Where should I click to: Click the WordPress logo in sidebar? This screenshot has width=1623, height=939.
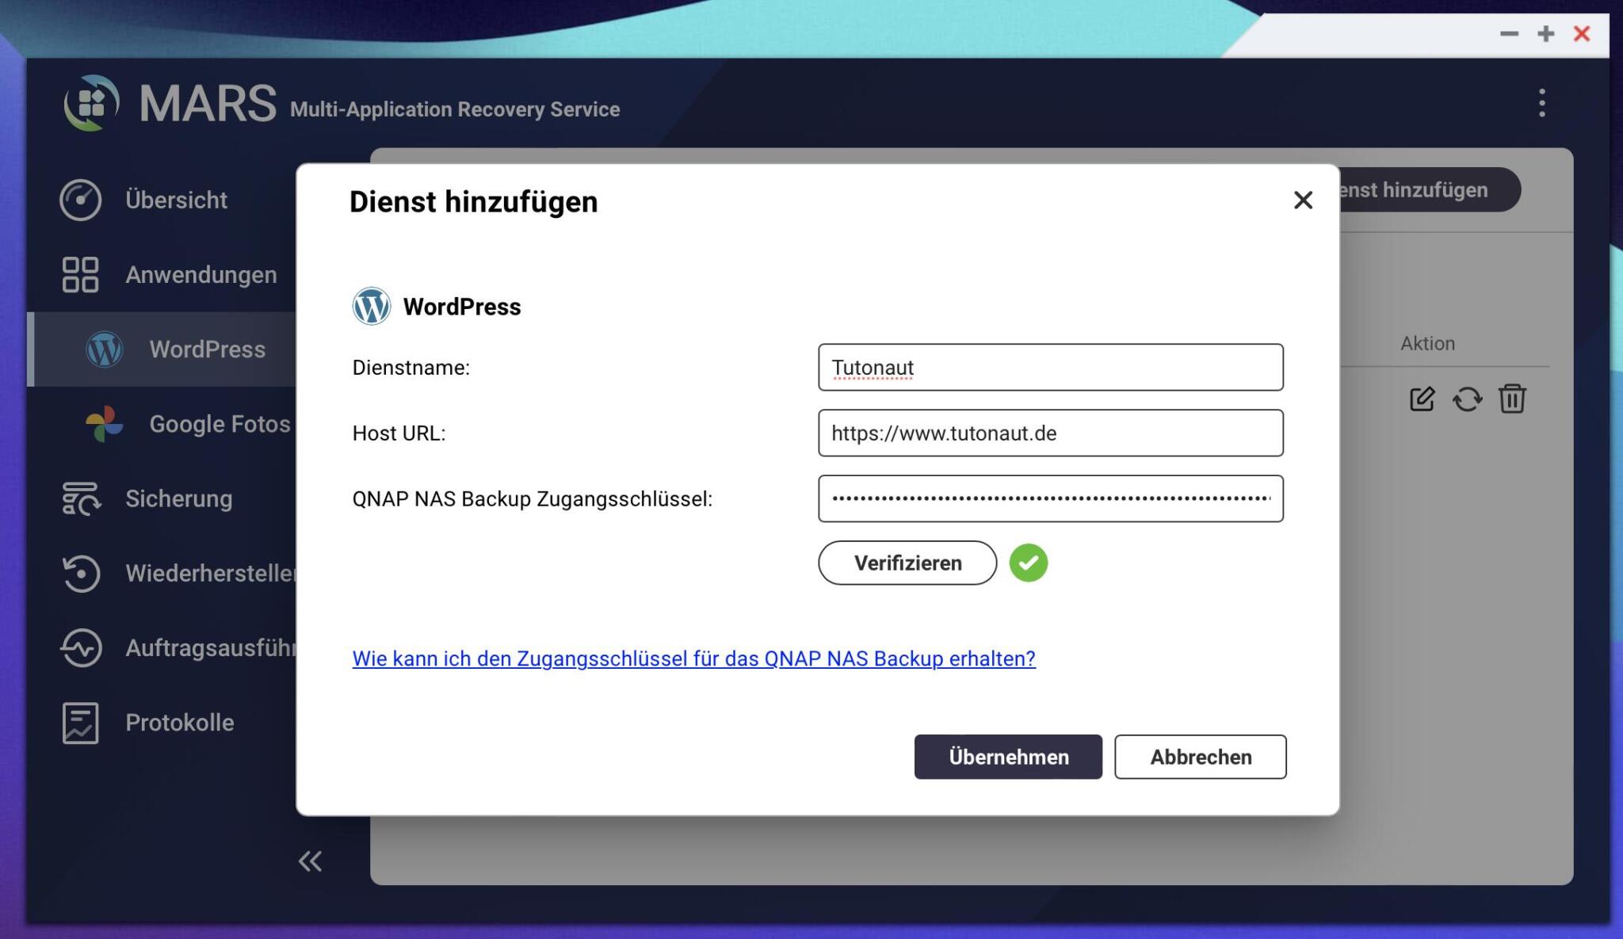(105, 349)
